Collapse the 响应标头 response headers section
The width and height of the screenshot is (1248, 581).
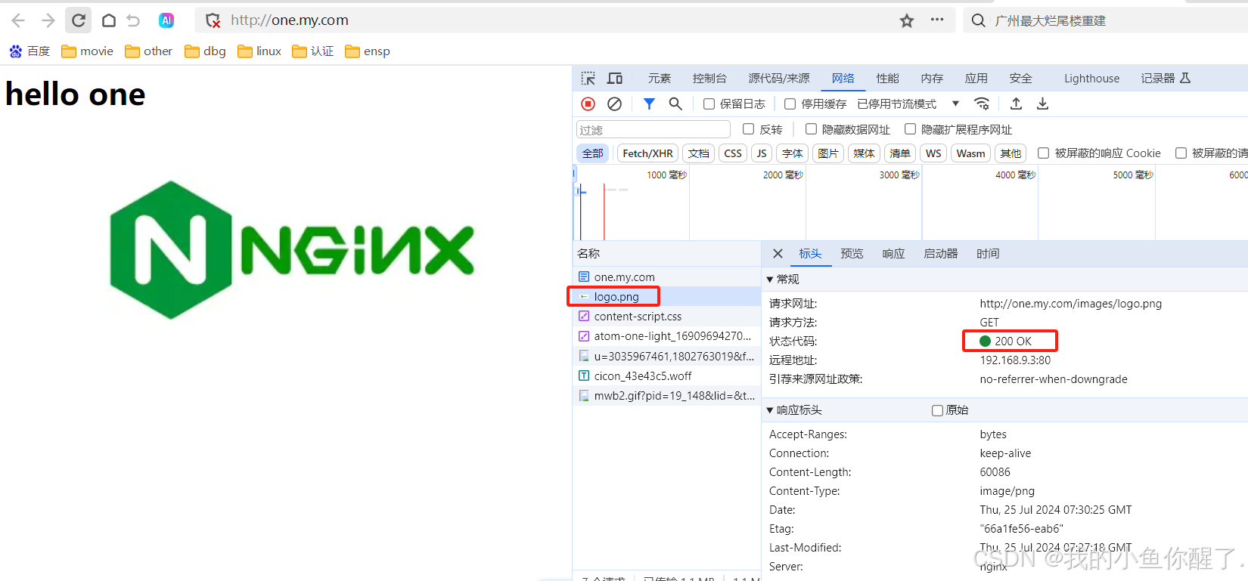click(794, 410)
